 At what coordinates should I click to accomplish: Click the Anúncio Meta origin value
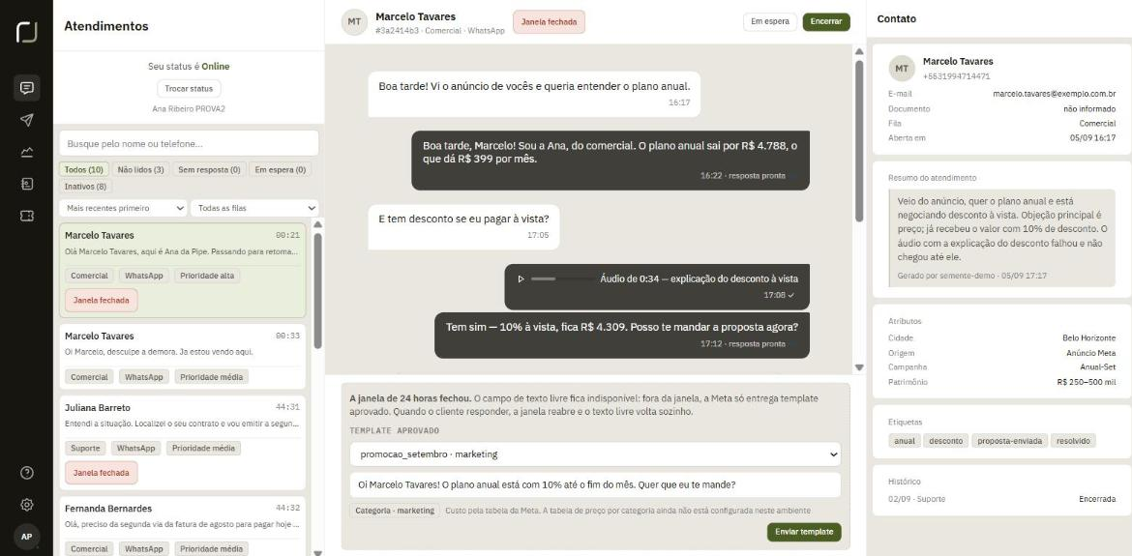point(1090,353)
